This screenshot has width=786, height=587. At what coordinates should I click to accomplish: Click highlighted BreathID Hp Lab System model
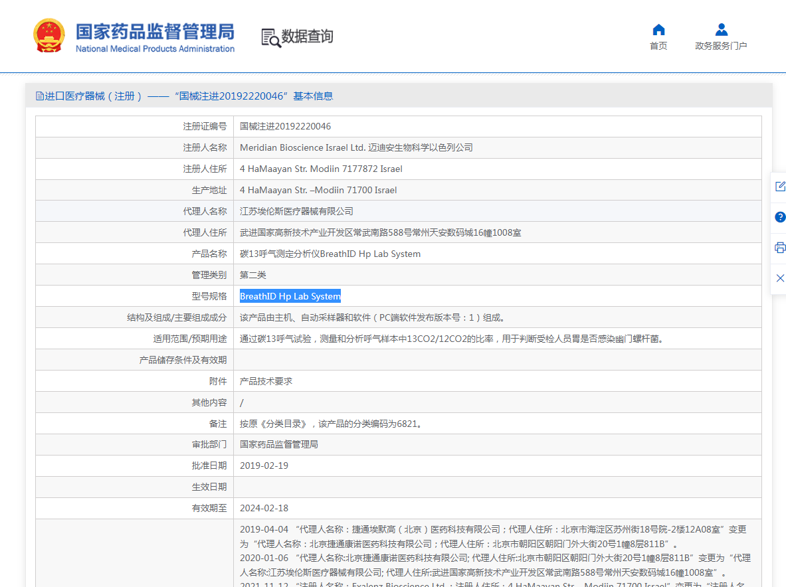[290, 297]
